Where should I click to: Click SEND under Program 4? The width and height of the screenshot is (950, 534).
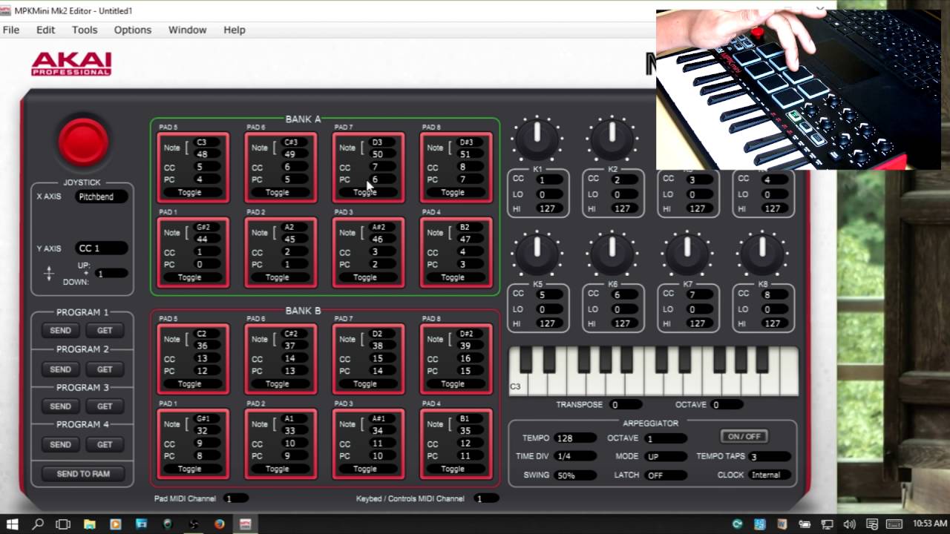60,445
